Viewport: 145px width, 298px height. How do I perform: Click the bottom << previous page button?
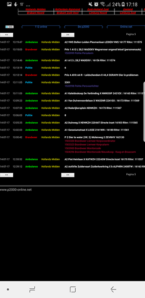point(6,175)
